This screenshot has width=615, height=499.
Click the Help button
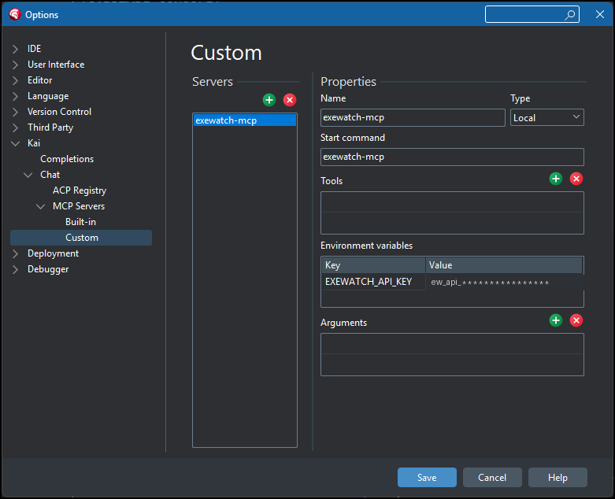pyautogui.click(x=558, y=478)
